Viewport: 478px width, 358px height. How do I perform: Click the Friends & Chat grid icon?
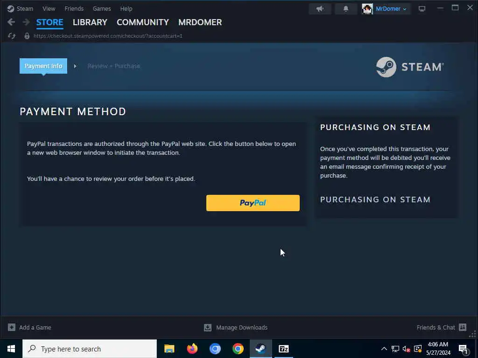[463, 327]
